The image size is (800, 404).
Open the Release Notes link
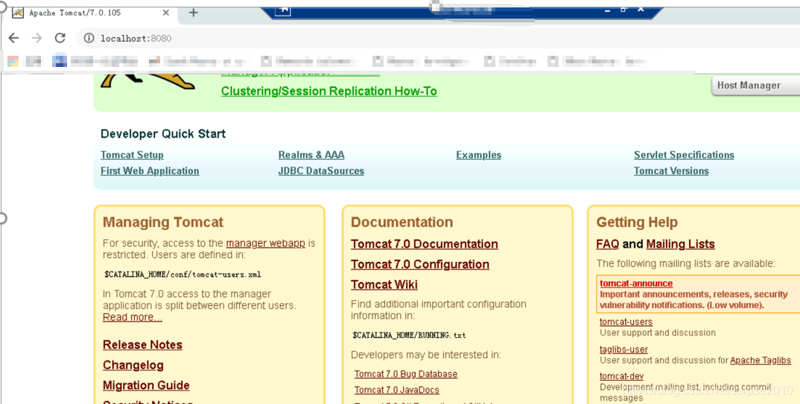pos(142,344)
